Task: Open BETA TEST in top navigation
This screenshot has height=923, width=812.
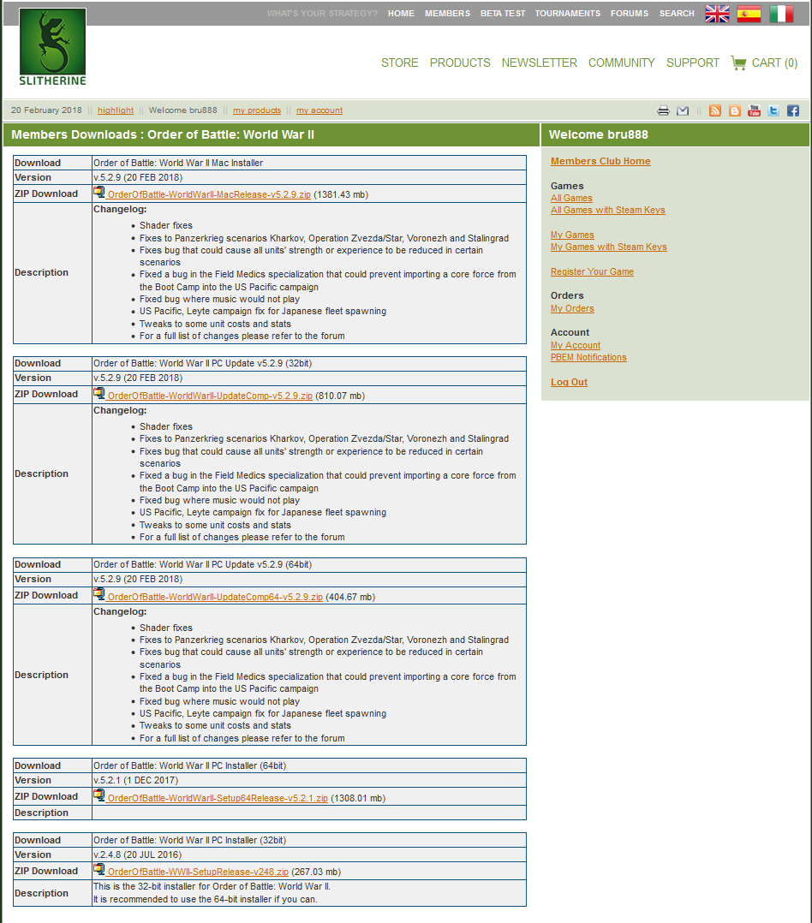Action: (x=502, y=14)
